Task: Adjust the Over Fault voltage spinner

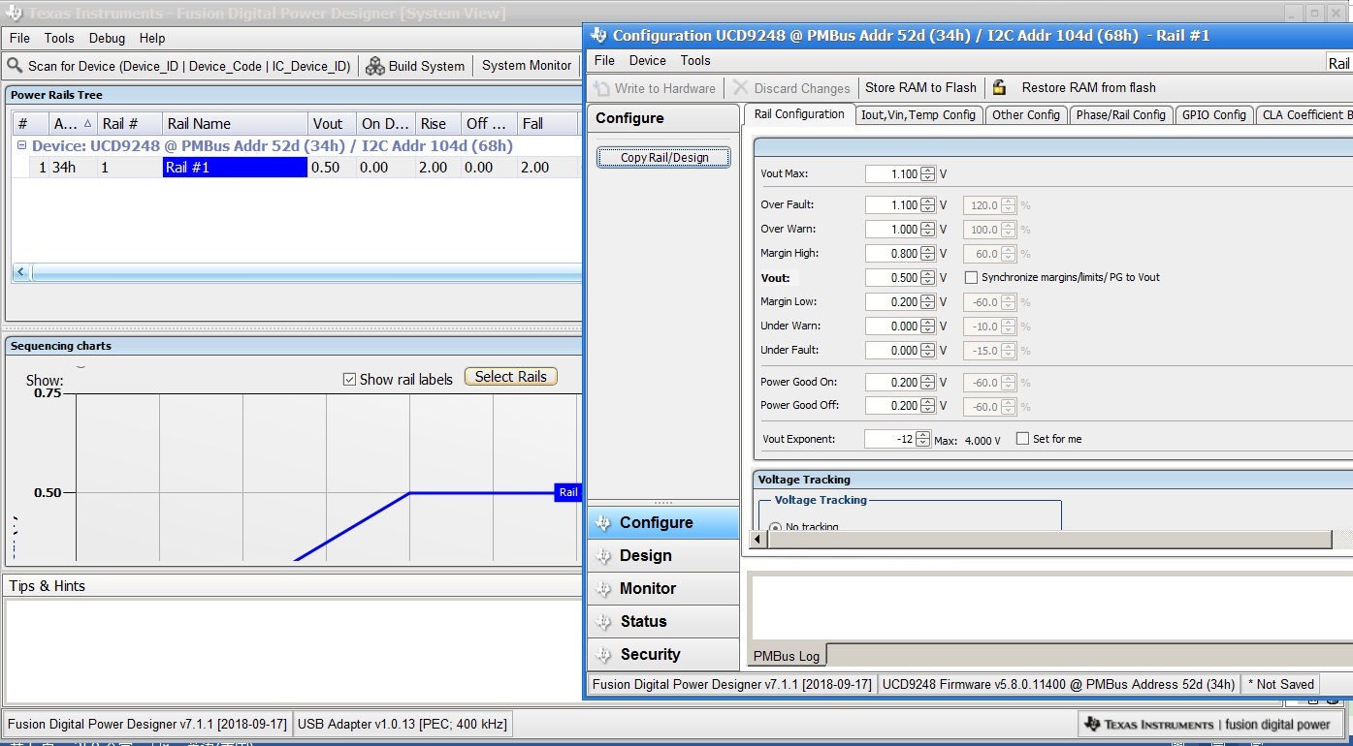Action: pos(927,205)
